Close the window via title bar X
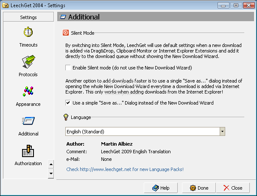The width and height of the screenshot is (257, 196). pos(249,6)
